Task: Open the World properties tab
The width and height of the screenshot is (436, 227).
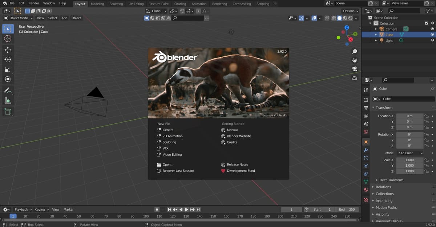Action: click(x=366, y=132)
